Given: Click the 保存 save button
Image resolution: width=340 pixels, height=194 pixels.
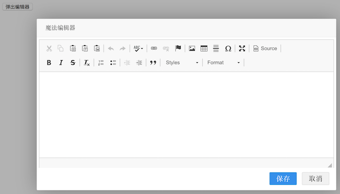Looking at the screenshot, I should (283, 178).
